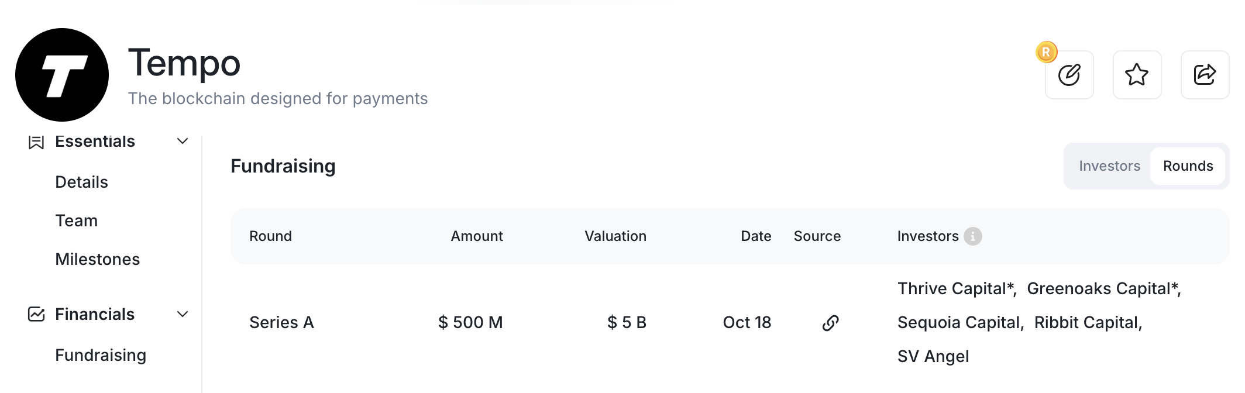Add Tempo to favorites with the star icon
This screenshot has width=1245, height=393.
pyautogui.click(x=1137, y=75)
